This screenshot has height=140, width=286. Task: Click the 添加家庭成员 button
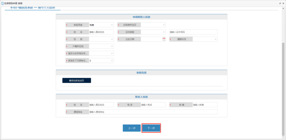point(76,80)
